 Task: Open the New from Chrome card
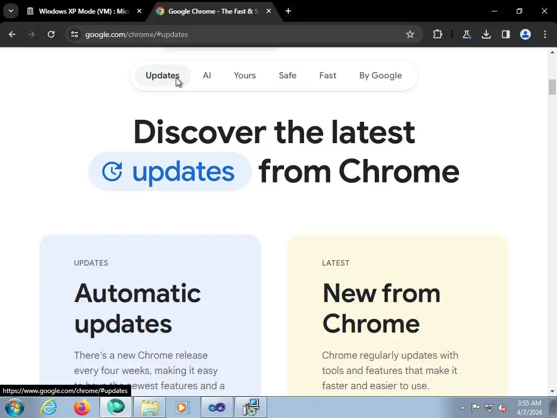click(x=398, y=316)
